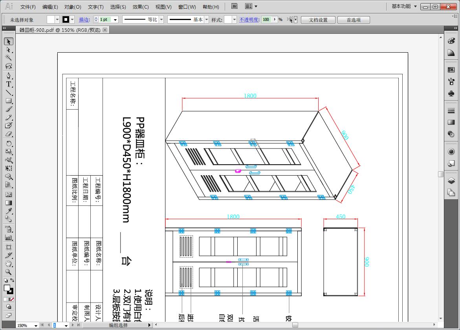Open the 对象(O) menu
The image size is (460, 330).
click(73, 7)
